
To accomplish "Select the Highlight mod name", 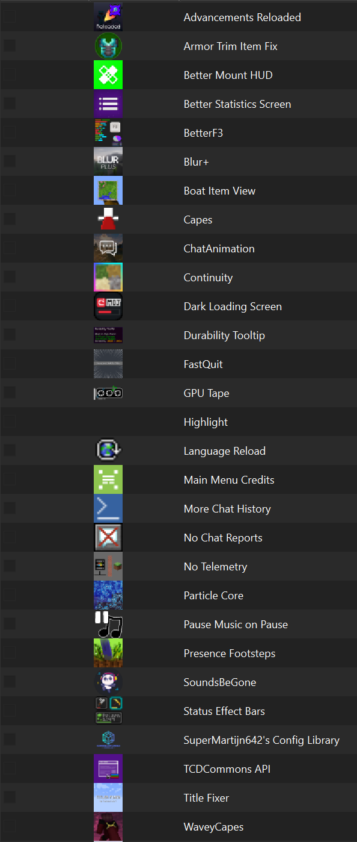I will pos(206,422).
